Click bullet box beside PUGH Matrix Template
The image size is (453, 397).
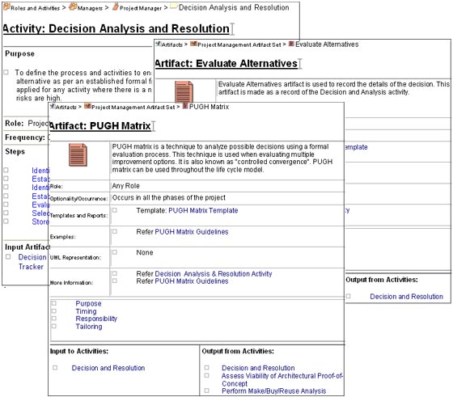click(x=115, y=210)
